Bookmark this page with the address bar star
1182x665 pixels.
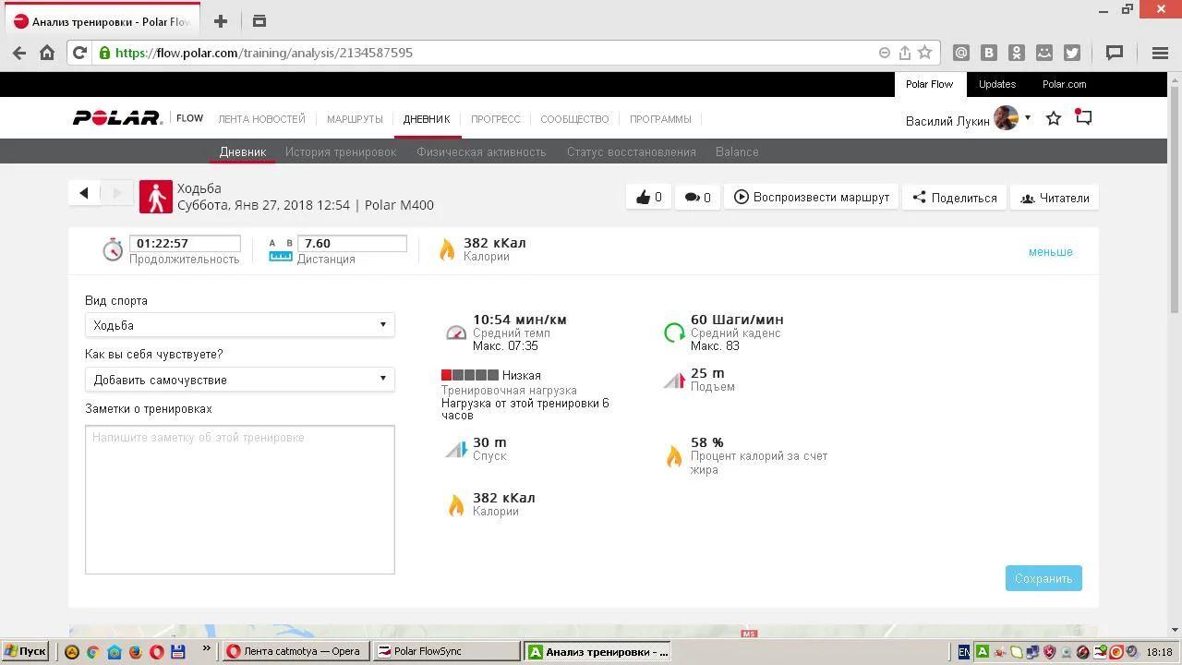(x=924, y=53)
